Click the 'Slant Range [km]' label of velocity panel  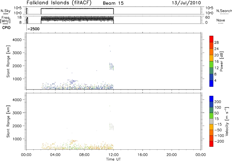pos(8,121)
